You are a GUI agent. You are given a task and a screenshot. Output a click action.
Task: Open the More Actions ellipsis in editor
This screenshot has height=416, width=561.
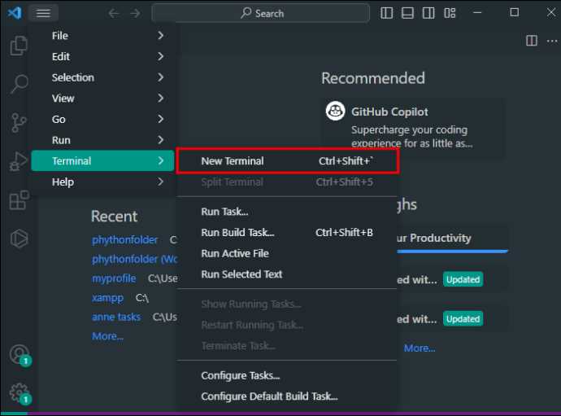(552, 42)
